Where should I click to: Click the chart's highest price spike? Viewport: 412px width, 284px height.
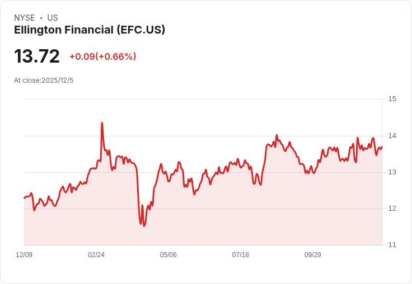pos(102,122)
